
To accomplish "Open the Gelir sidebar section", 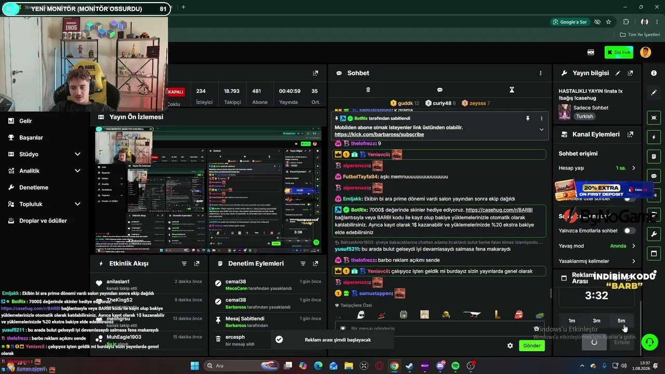I will click(x=25, y=121).
